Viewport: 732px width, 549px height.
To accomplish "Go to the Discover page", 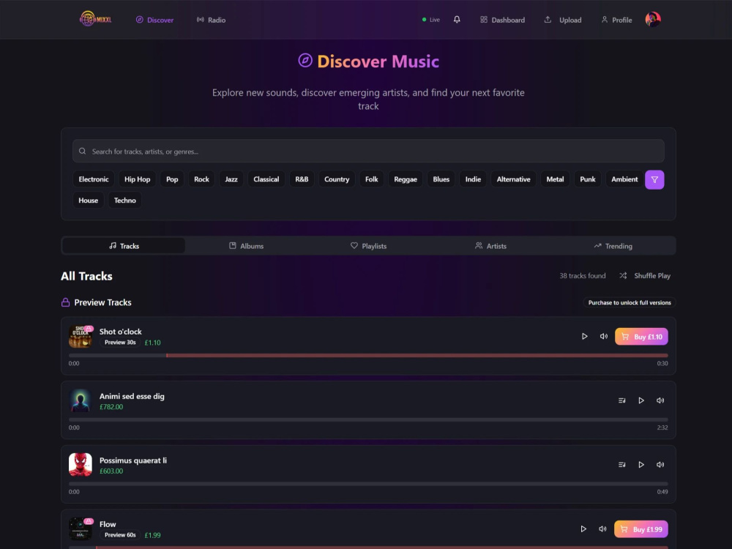I will coord(154,20).
